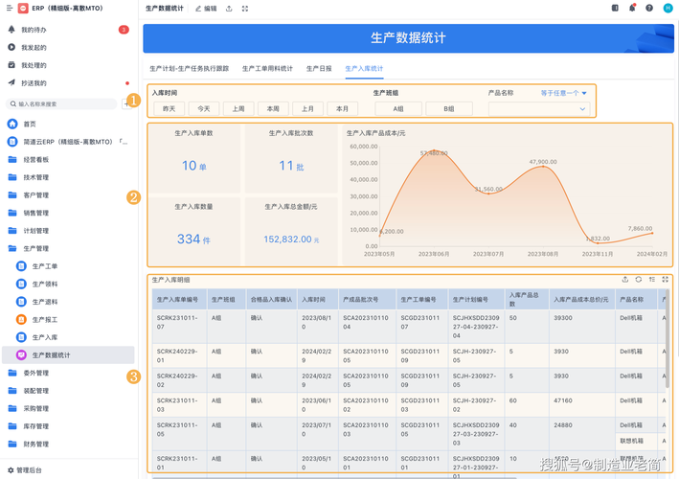Enter fullscreen mode from top bar
The height and width of the screenshot is (479, 679).
point(245,9)
